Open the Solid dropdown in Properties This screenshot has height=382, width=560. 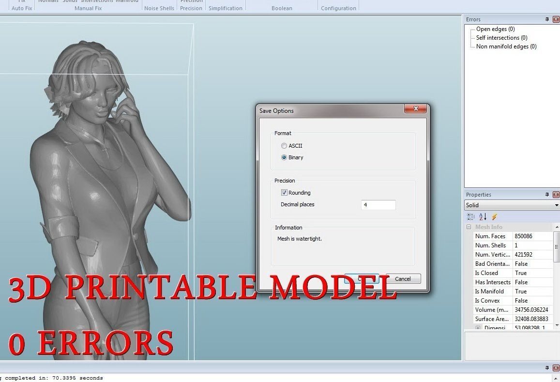point(512,205)
